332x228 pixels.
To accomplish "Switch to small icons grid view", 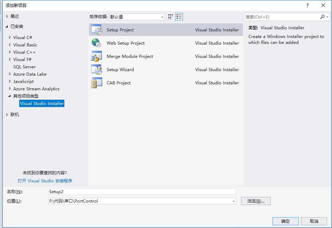I will 170,17.
